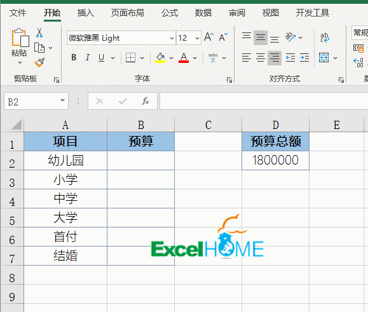Click the Insert Function fx icon
Screen dimensions: 368x312
pyautogui.click(x=146, y=101)
